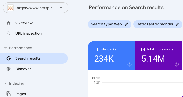Screen dimensions: 183x97
Task: Click pencil icon on Search type filter
Action: [127, 24]
